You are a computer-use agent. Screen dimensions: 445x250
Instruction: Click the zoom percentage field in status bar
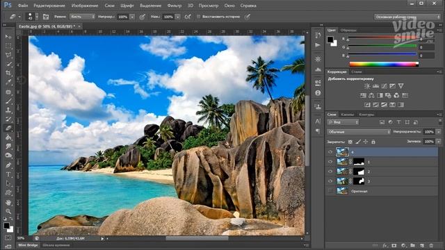[21, 238]
